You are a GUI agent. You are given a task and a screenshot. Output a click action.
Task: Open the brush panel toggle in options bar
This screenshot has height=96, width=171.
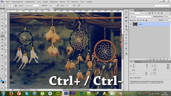click(x=16, y=6)
